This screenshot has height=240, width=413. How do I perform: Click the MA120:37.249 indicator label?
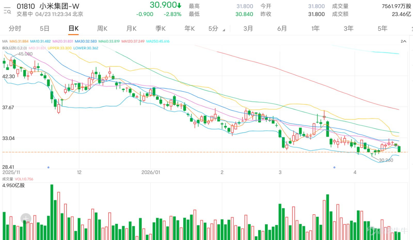tap(133, 41)
